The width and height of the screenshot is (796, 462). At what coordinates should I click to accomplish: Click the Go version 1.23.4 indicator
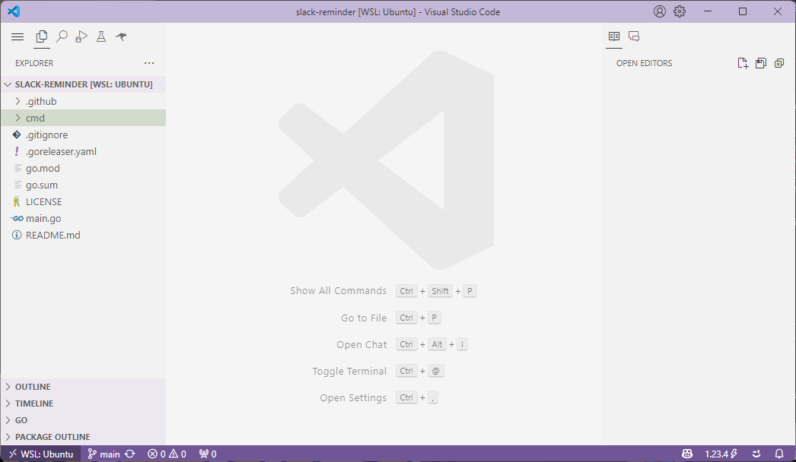pyautogui.click(x=721, y=454)
